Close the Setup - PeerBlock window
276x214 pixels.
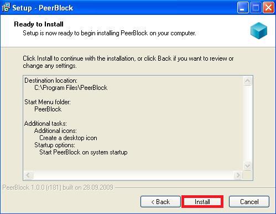268,8
